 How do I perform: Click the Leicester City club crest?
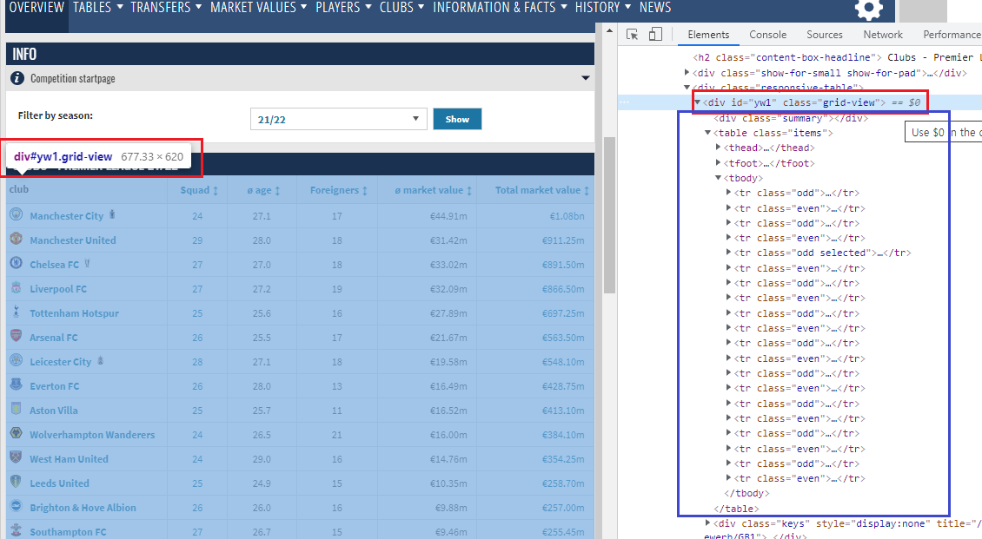click(x=17, y=361)
